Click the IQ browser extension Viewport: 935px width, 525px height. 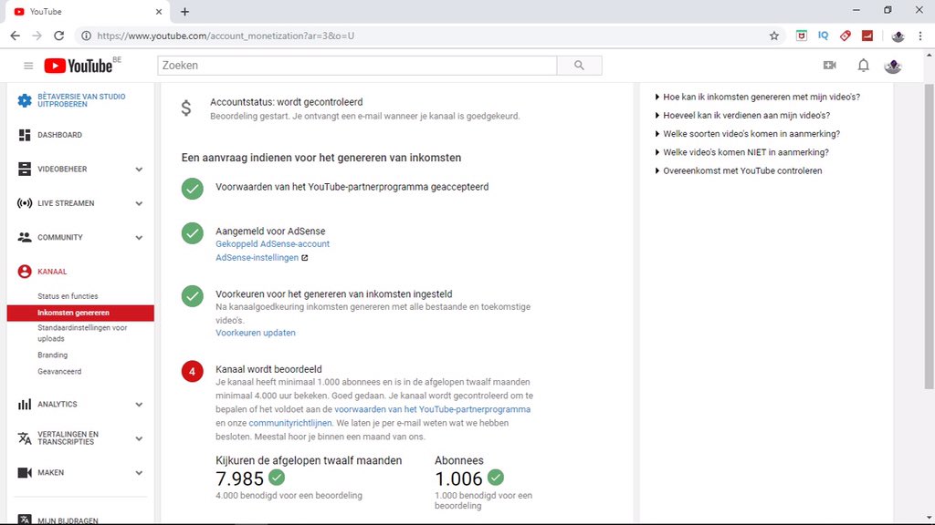point(823,36)
